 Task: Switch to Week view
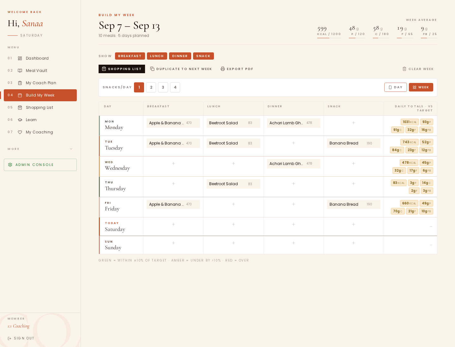pyautogui.click(x=421, y=87)
